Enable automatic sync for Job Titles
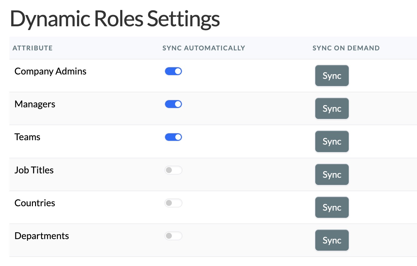The width and height of the screenshot is (417, 266). tap(173, 170)
